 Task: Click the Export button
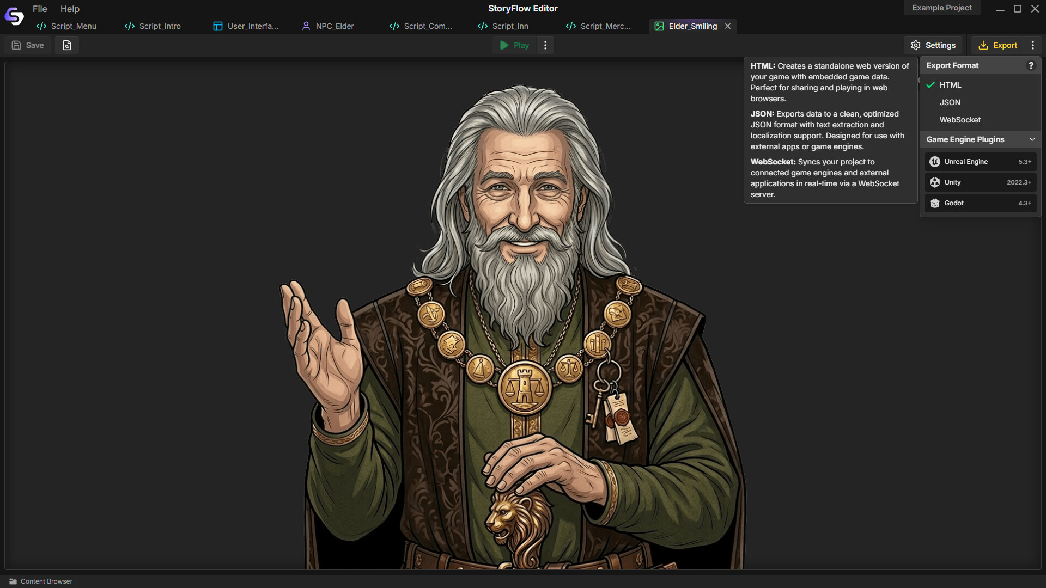[x=998, y=45]
